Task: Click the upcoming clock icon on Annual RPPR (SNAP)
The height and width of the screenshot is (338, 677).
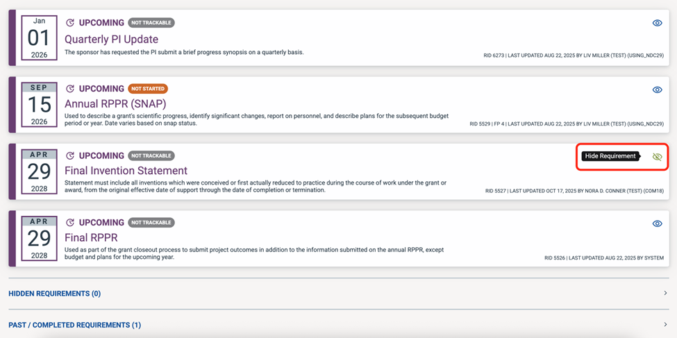Action: coord(70,89)
